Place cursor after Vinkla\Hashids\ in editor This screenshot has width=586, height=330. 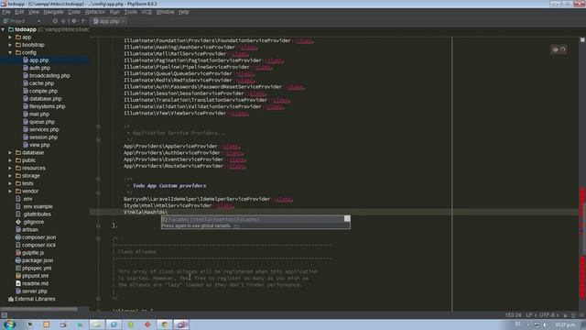click(x=167, y=212)
